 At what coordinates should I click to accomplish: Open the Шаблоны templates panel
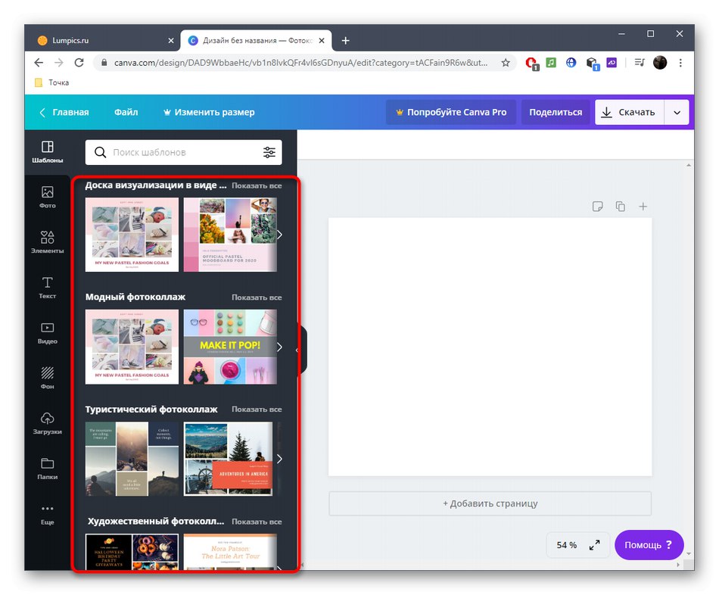[x=47, y=152]
